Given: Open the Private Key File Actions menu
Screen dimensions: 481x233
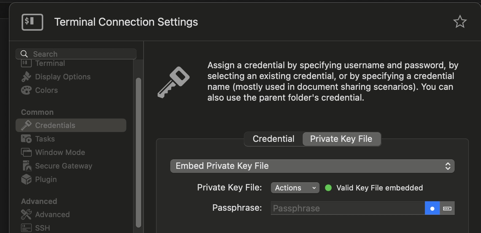Looking at the screenshot, I should [295, 188].
